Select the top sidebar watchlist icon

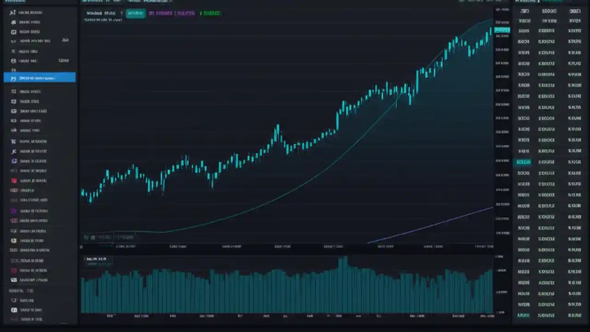point(13,12)
